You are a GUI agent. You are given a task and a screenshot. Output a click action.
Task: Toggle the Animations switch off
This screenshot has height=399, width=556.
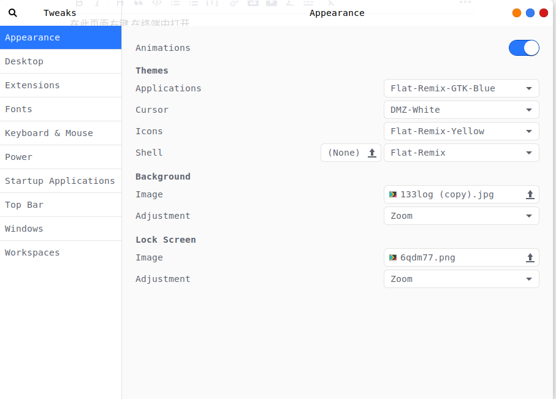click(x=524, y=48)
